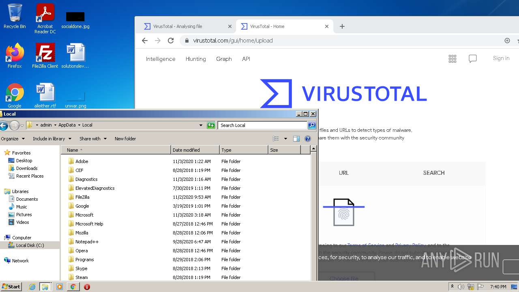This screenshot has height=292, width=519.
Task: Expand address bar history dropdown
Action: click(x=201, y=125)
